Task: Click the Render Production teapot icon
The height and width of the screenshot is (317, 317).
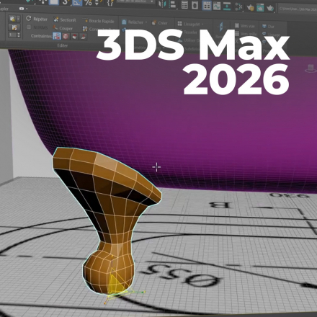Action: click(270, 8)
